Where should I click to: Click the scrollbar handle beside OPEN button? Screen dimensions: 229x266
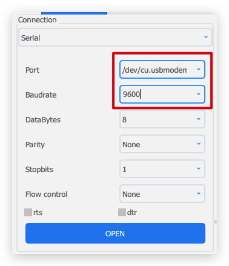click(x=216, y=222)
